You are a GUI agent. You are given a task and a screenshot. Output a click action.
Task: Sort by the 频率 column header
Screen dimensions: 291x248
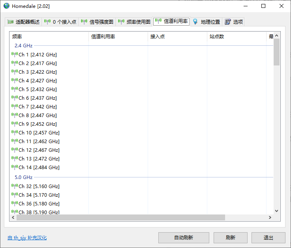coord(49,37)
